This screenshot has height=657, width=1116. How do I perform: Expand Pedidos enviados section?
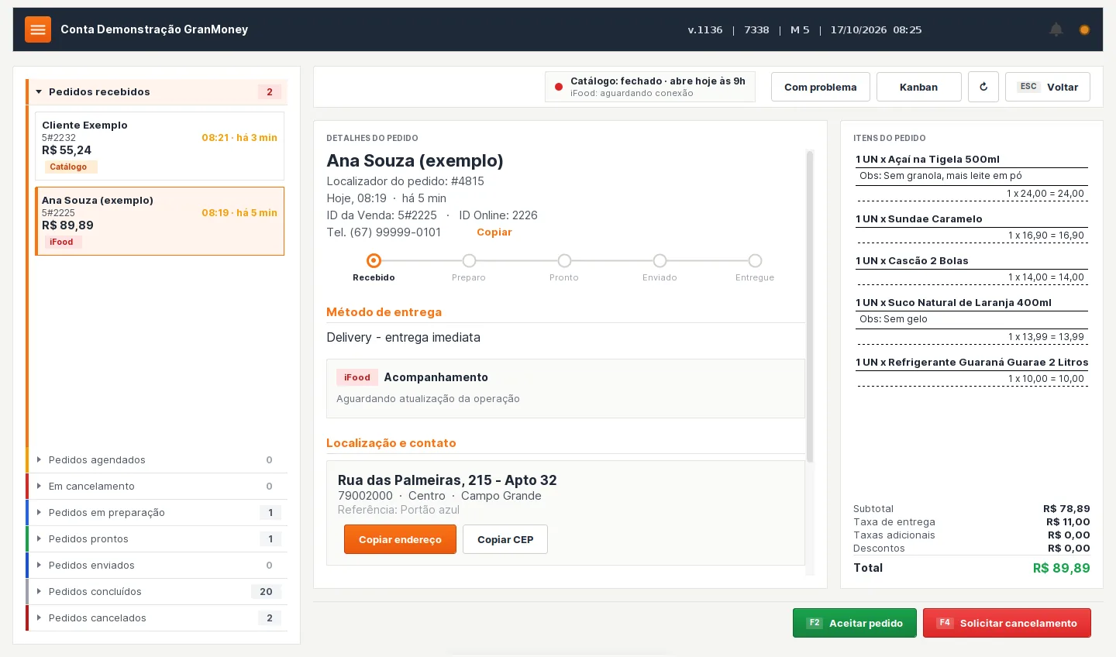click(158, 565)
